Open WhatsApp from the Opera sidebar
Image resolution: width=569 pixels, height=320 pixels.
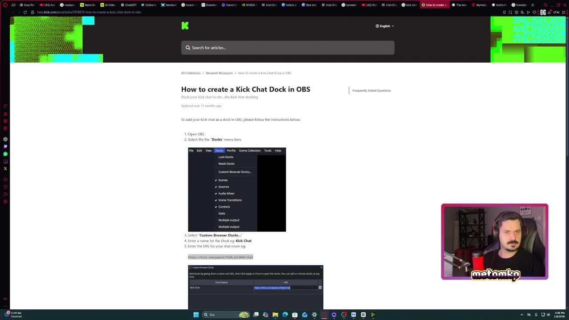click(5, 154)
